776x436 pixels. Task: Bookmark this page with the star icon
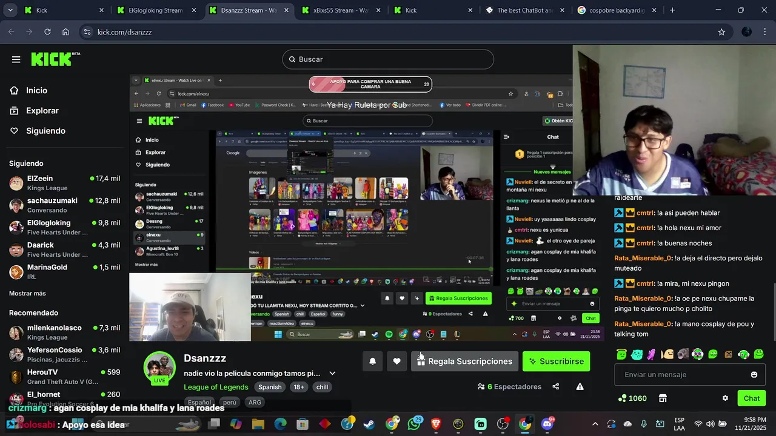721,32
